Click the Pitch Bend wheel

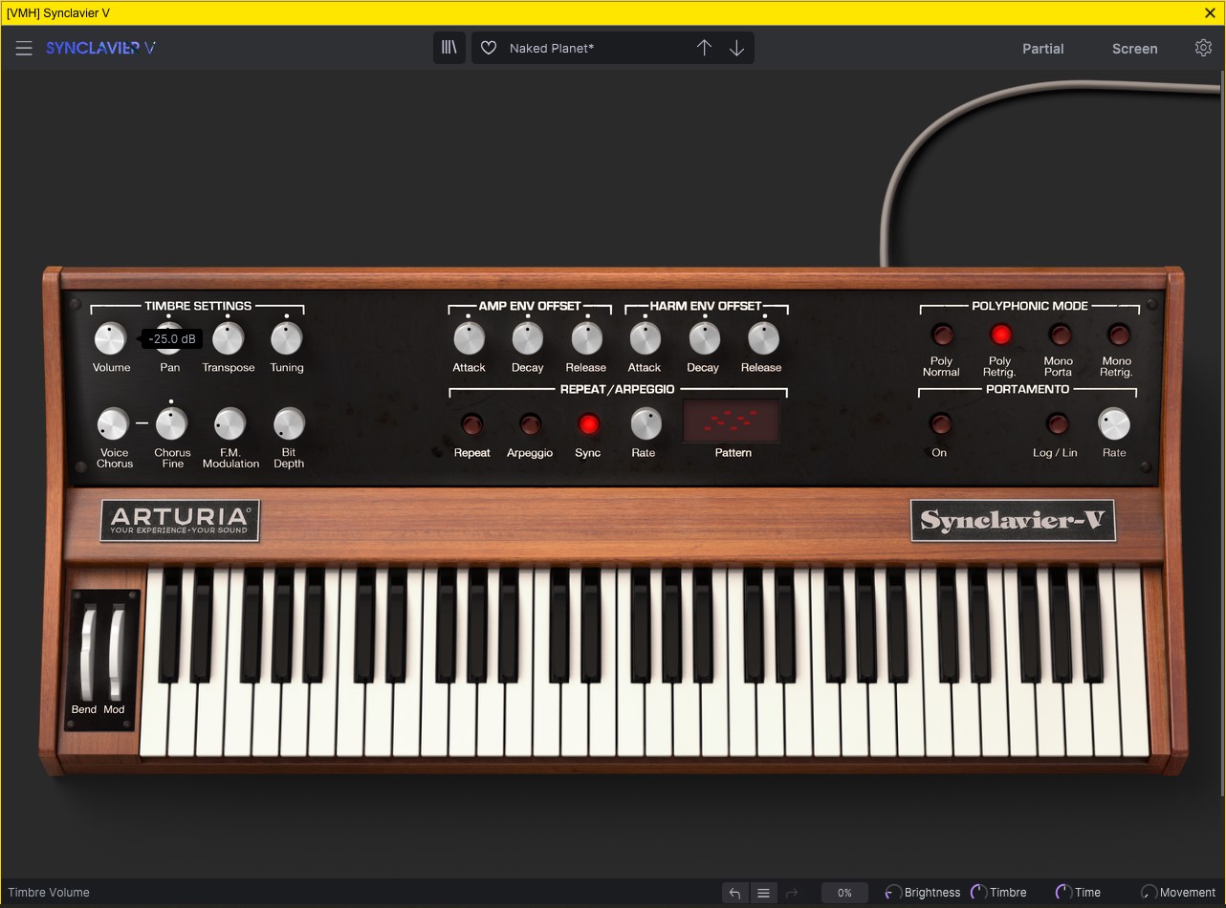click(89, 653)
